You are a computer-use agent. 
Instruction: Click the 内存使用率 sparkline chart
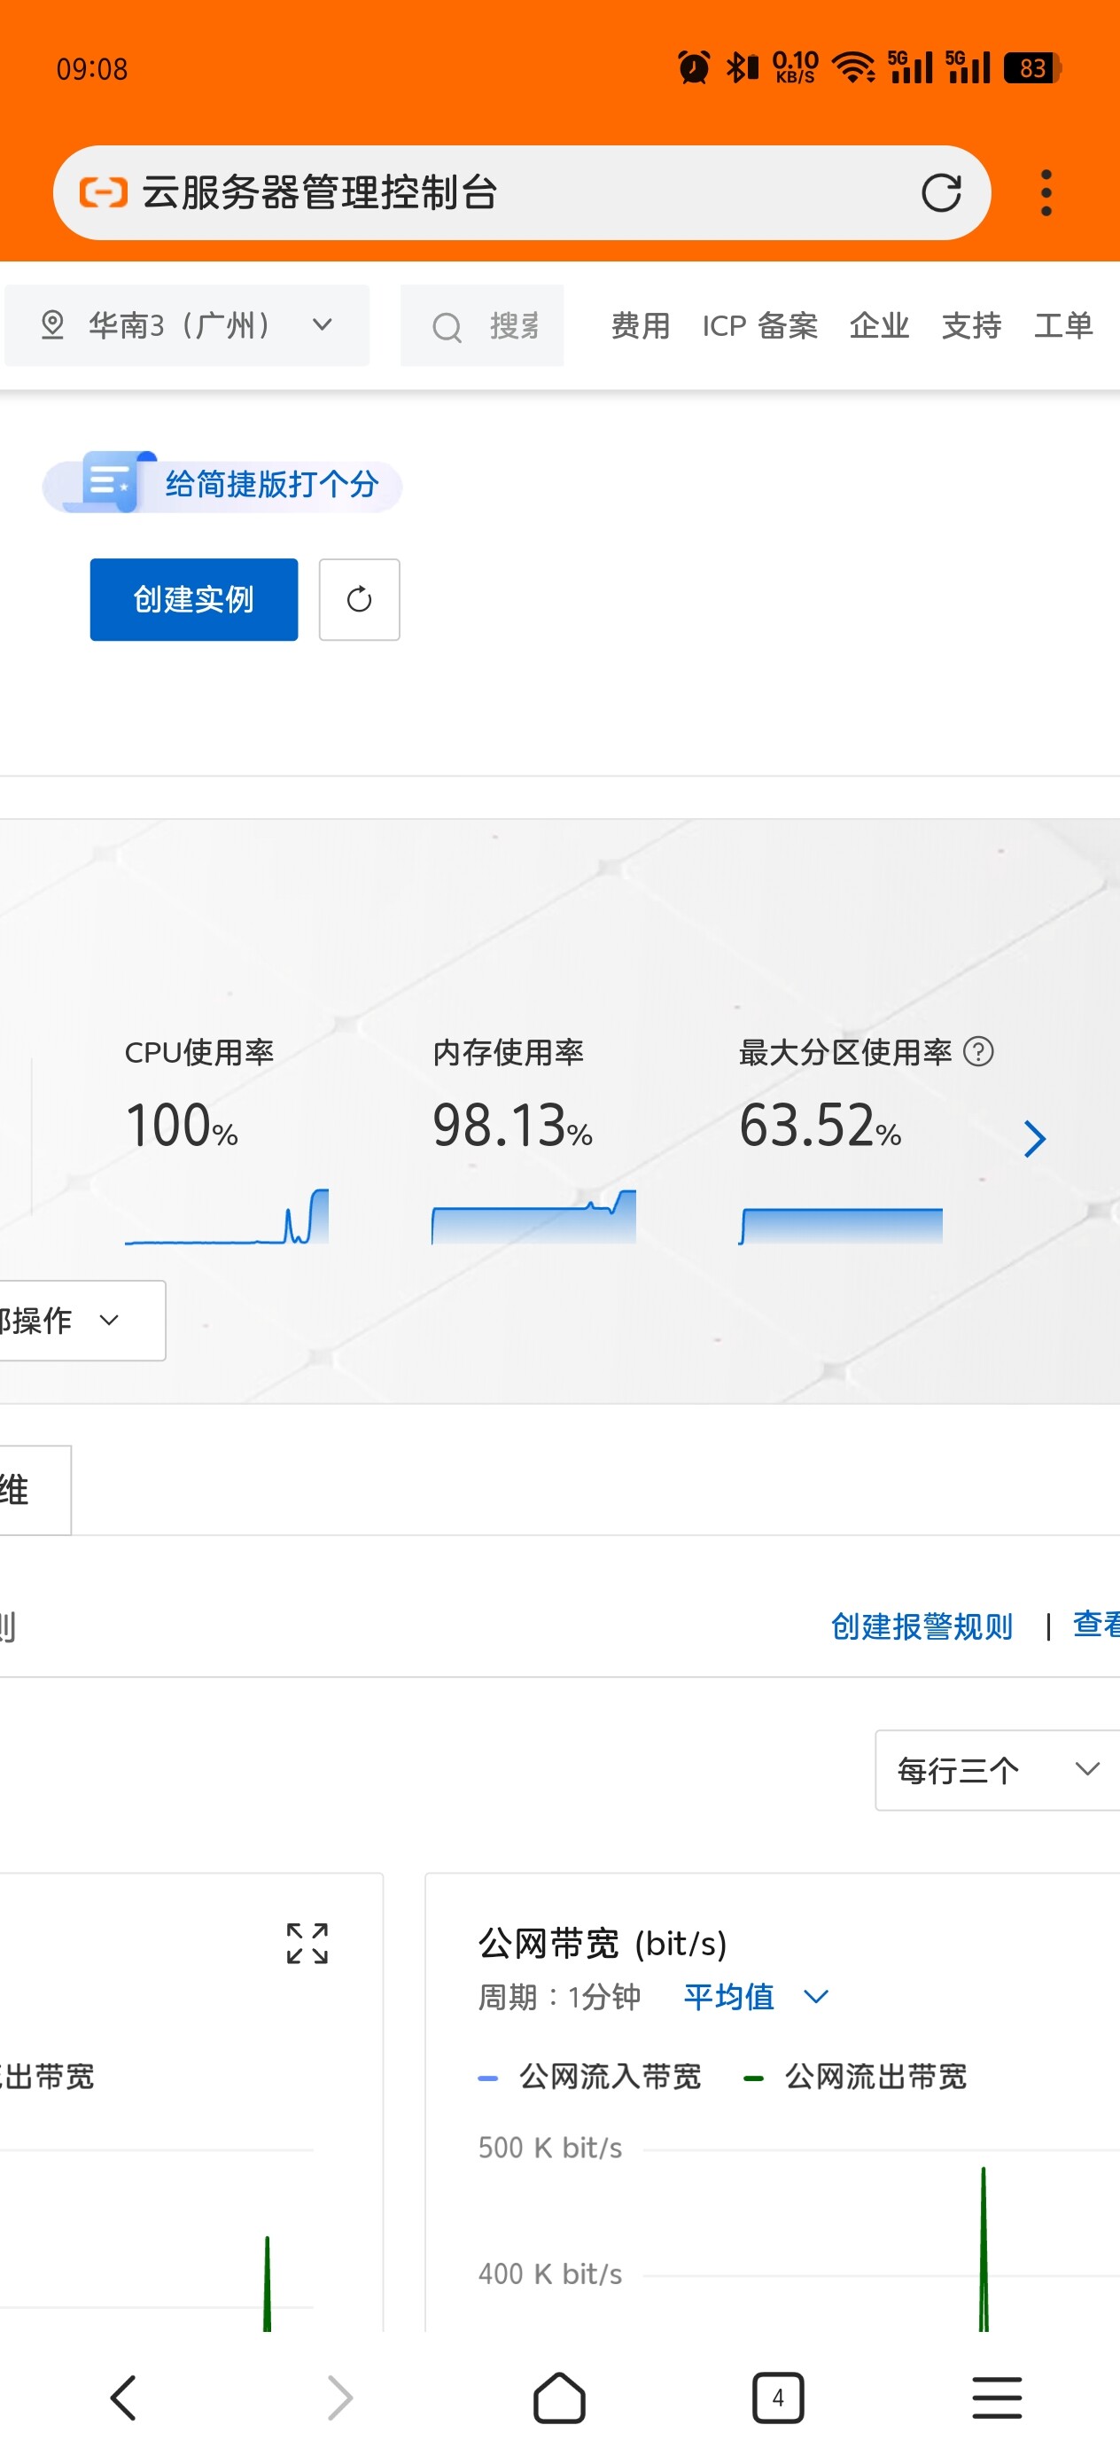[533, 1216]
